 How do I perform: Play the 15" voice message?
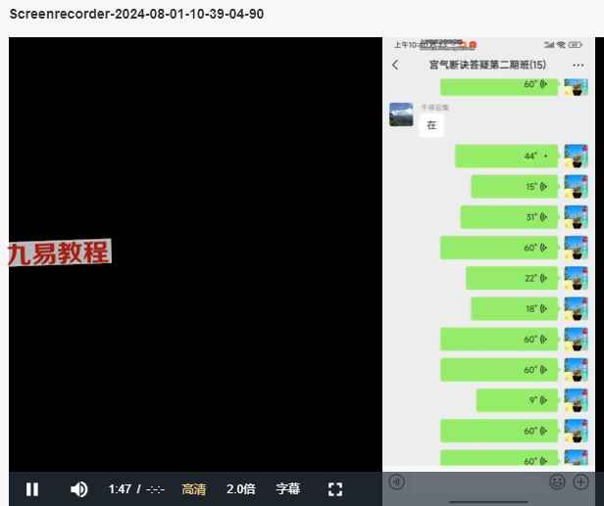514,187
